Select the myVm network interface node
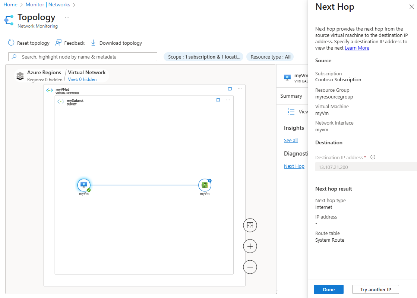 pyautogui.click(x=205, y=185)
